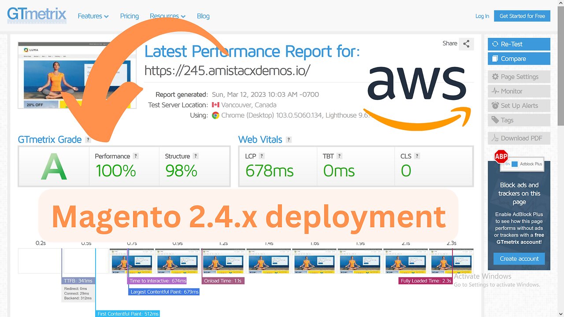This screenshot has height=317, width=564.
Task: Open the Pricing menu item
Action: [129, 16]
